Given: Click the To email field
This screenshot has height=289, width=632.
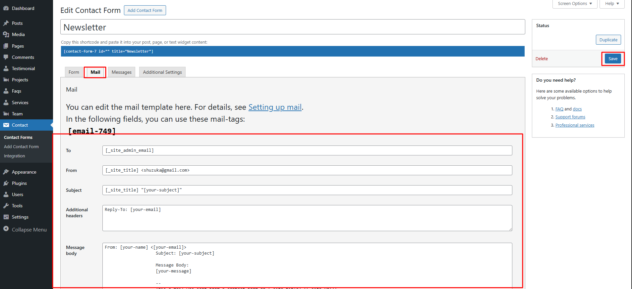Looking at the screenshot, I should click(307, 150).
